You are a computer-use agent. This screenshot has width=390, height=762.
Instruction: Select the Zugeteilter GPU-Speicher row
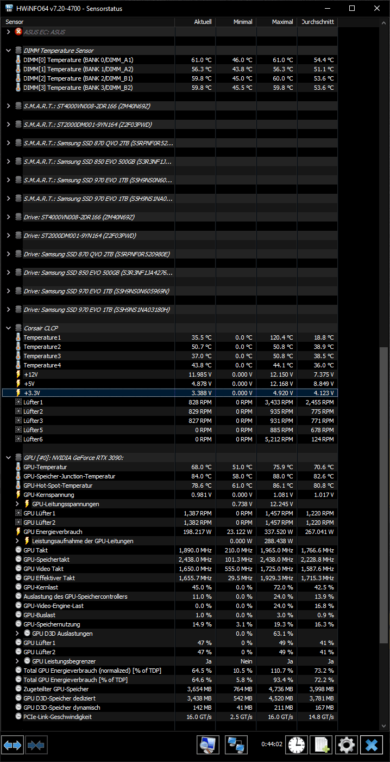pyautogui.click(x=169, y=689)
